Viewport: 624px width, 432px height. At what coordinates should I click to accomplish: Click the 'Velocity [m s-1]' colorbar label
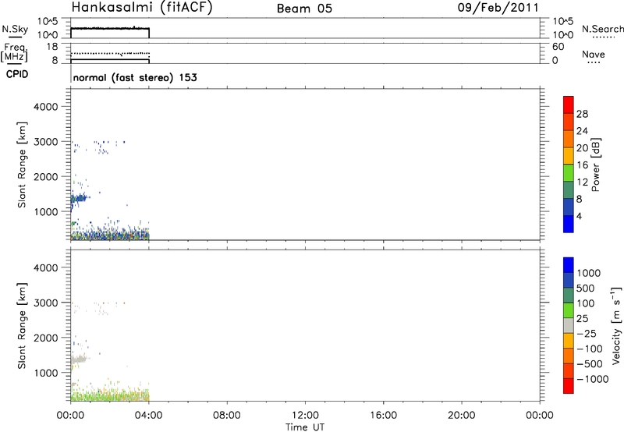616,325
